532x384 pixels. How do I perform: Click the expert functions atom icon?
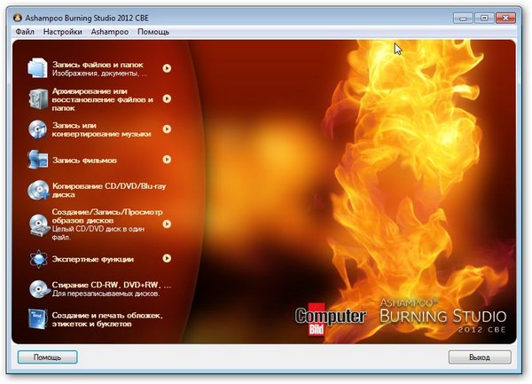pyautogui.click(x=38, y=259)
